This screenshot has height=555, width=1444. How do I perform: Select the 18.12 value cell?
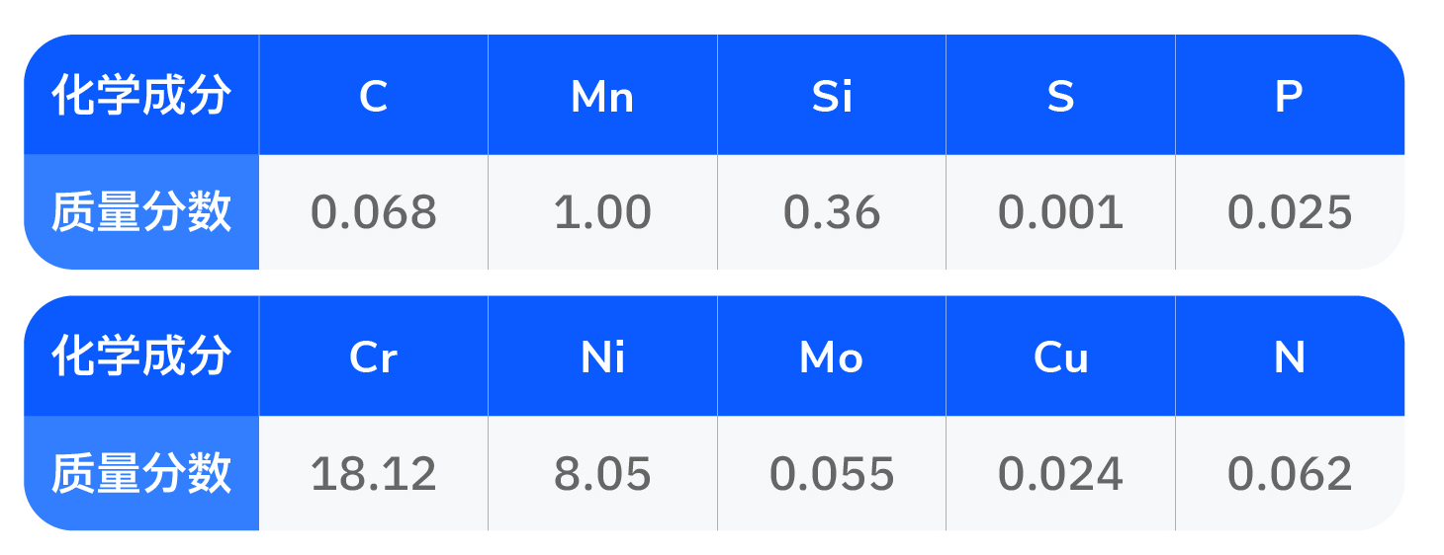click(x=373, y=474)
